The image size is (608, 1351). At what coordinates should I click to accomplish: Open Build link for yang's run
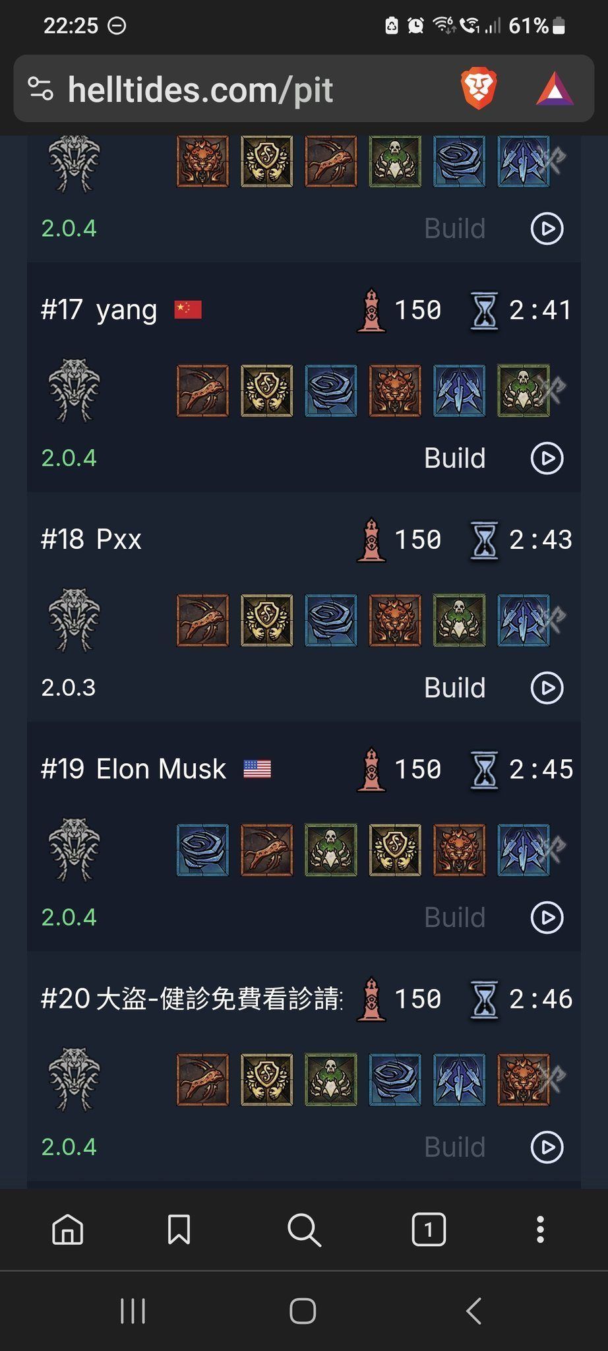[x=454, y=458]
